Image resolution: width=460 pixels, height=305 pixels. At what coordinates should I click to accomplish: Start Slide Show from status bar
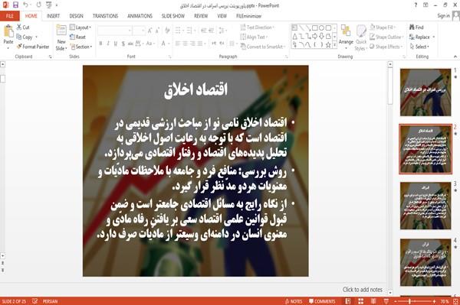386,301
